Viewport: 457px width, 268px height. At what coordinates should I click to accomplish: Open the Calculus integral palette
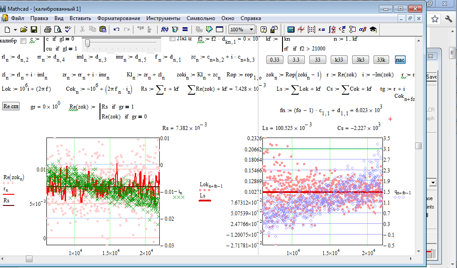coord(332,29)
